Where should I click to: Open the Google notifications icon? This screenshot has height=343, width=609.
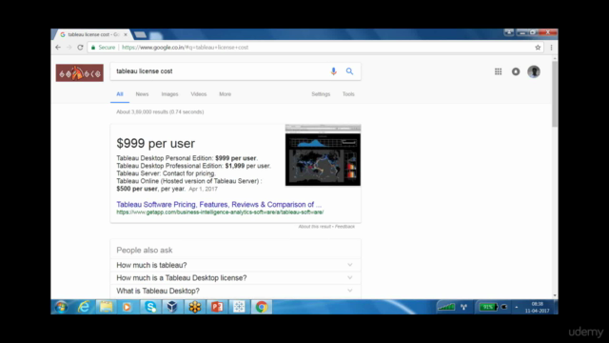[516, 71]
